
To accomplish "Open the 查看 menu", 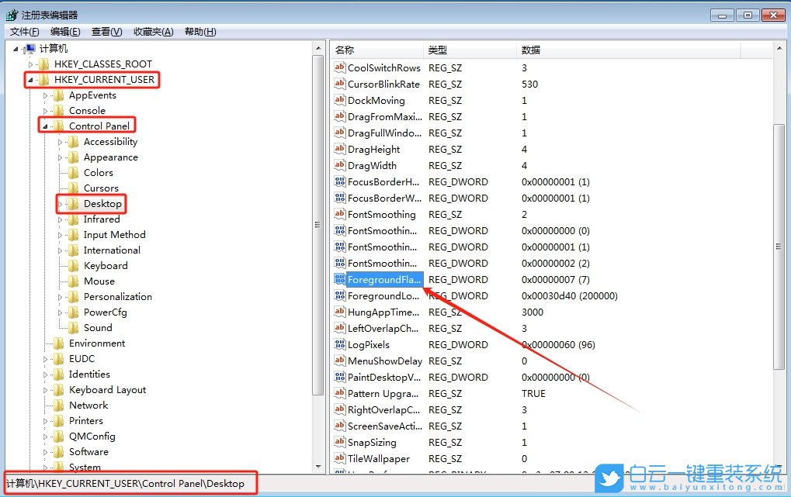I will coord(106,31).
